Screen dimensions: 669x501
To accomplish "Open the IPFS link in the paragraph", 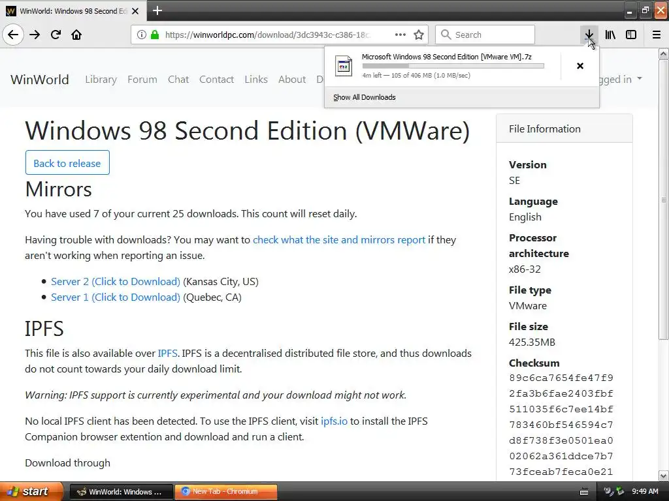I will (167, 353).
